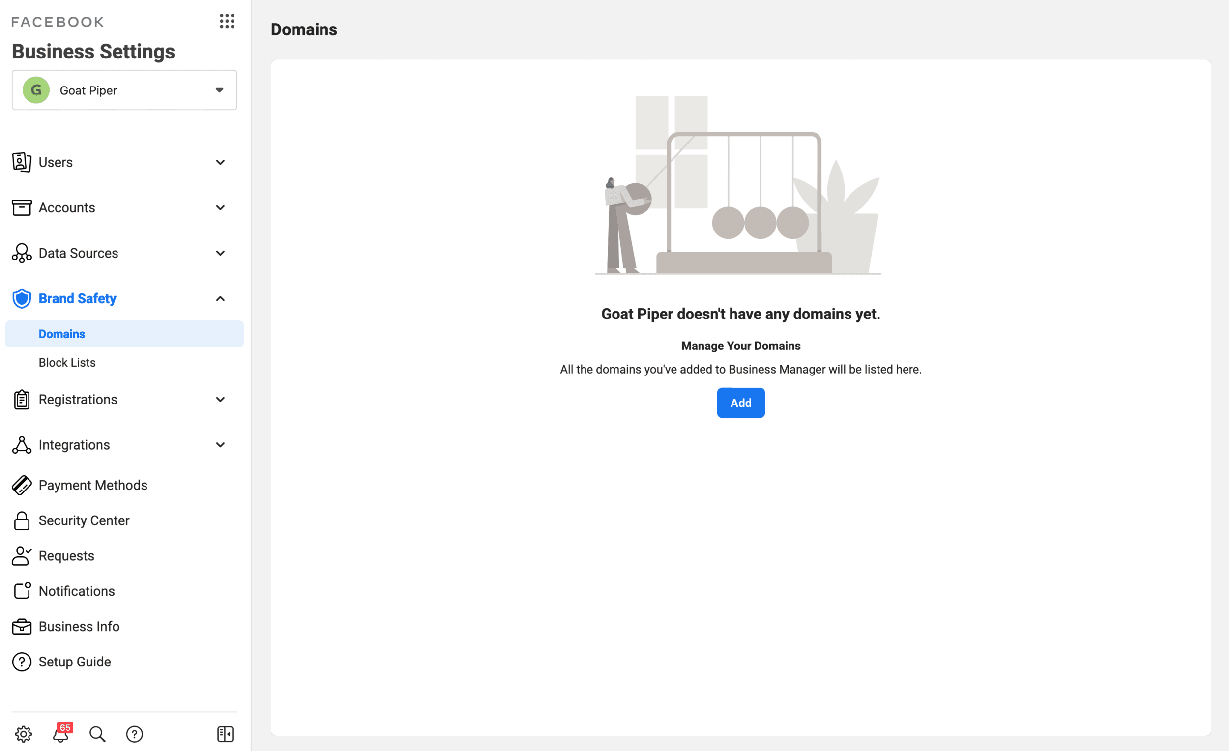Click the Security Center lock icon

[22, 520]
